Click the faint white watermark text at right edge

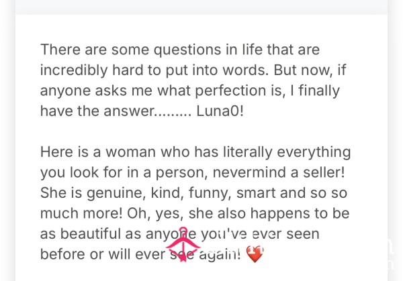390,254
